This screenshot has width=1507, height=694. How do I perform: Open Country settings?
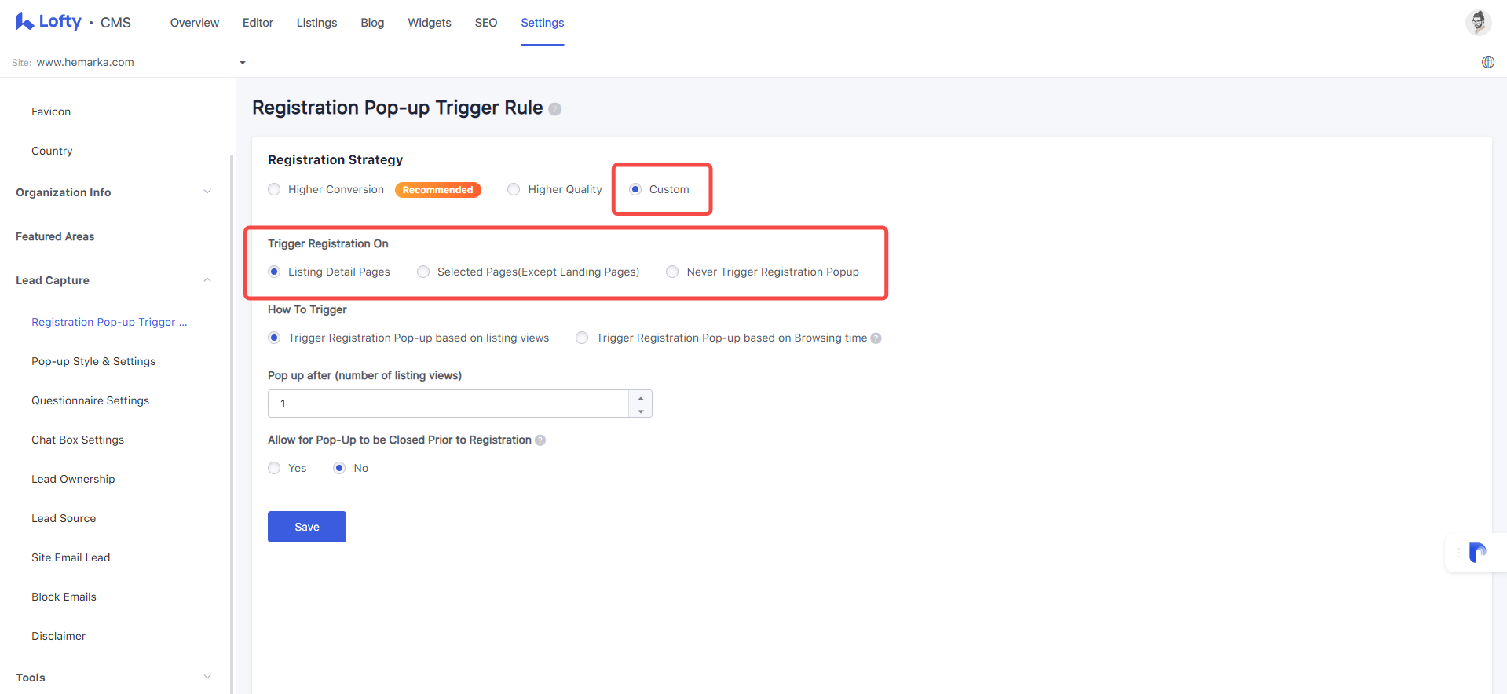coord(52,151)
